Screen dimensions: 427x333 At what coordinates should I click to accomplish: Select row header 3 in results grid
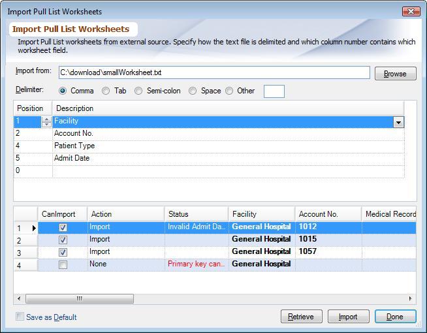[25, 253]
